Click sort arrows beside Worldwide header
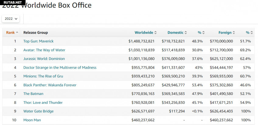Screen dimensions: 258x125 tap(155, 32)
